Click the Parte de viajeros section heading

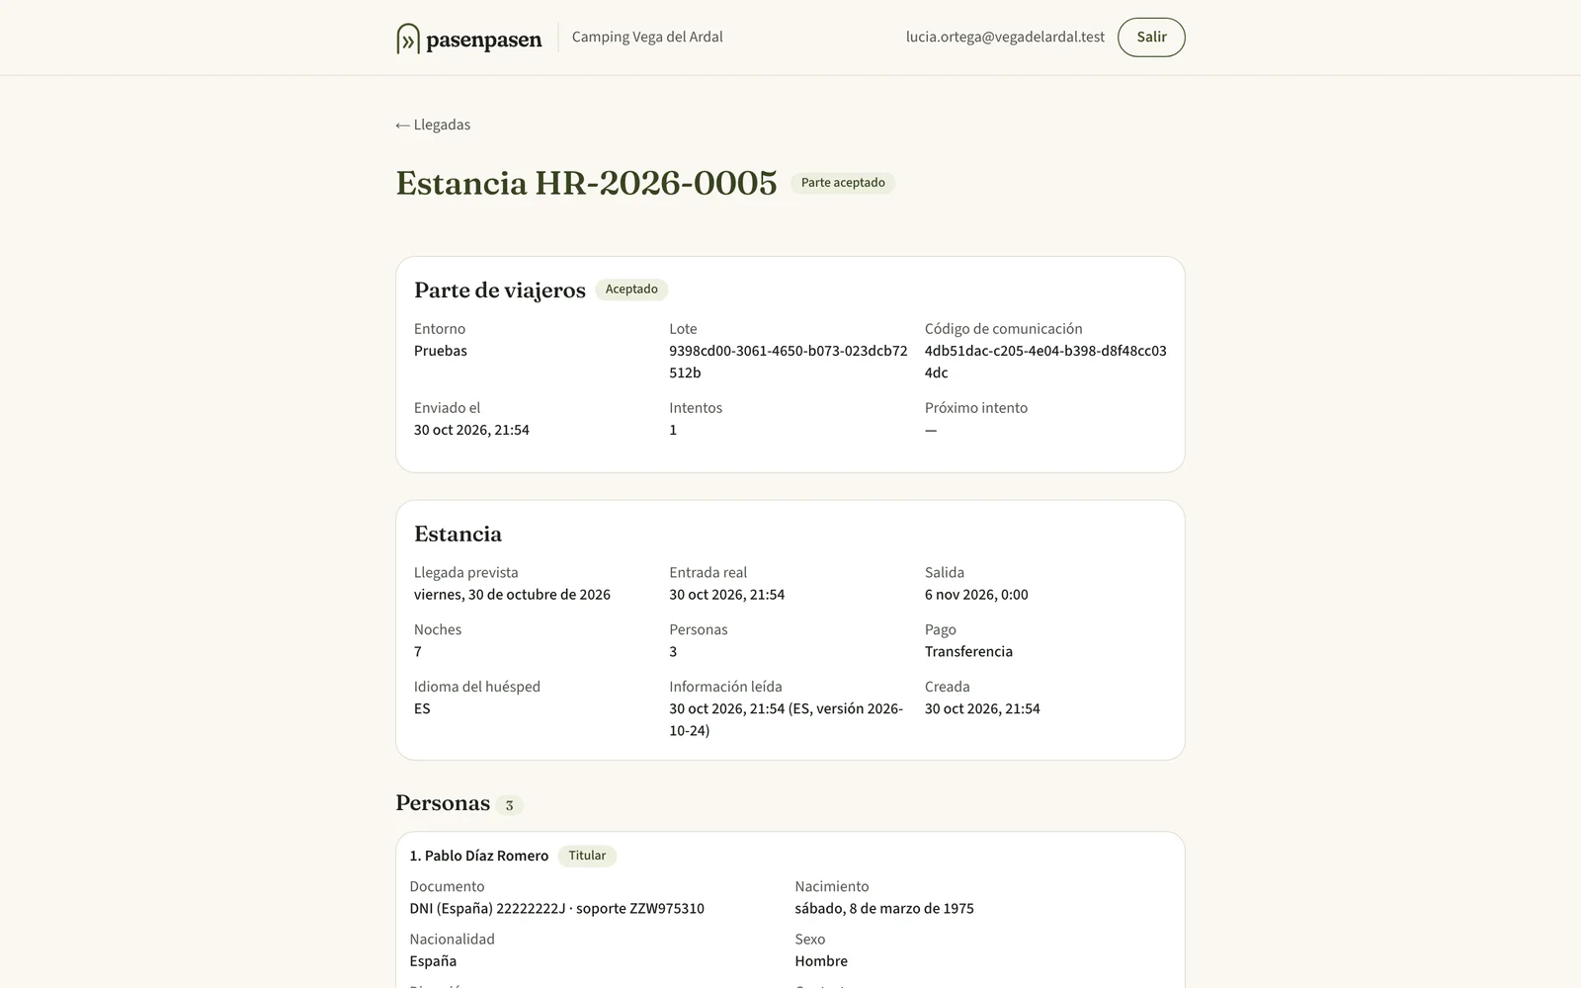point(500,289)
